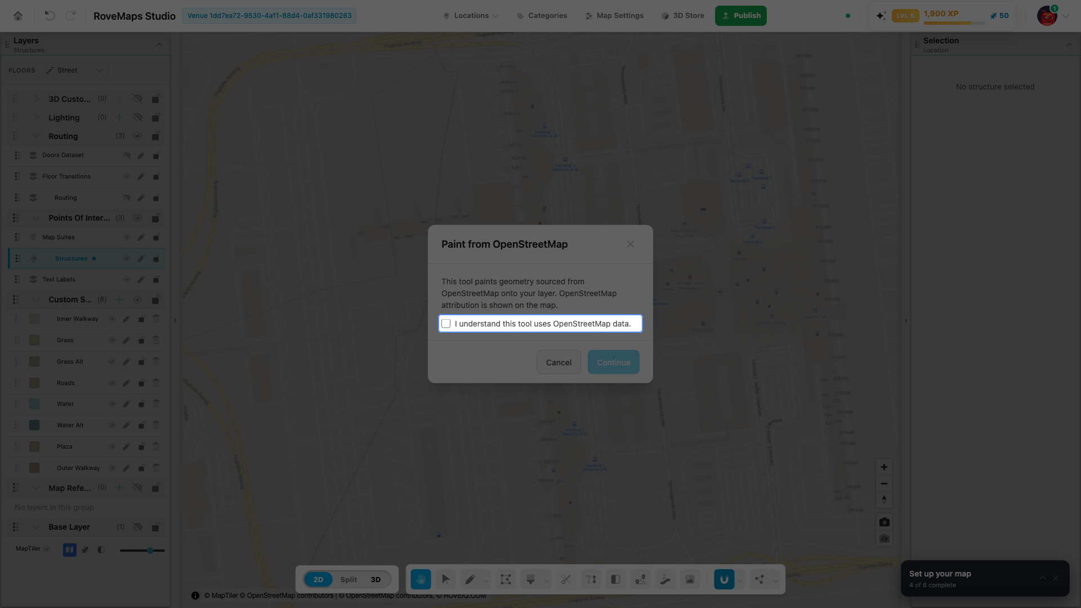
Task: Toggle visibility of Lighting group
Action: pyautogui.click(x=137, y=117)
